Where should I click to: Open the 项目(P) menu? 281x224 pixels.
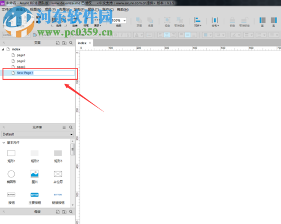pos(50,10)
